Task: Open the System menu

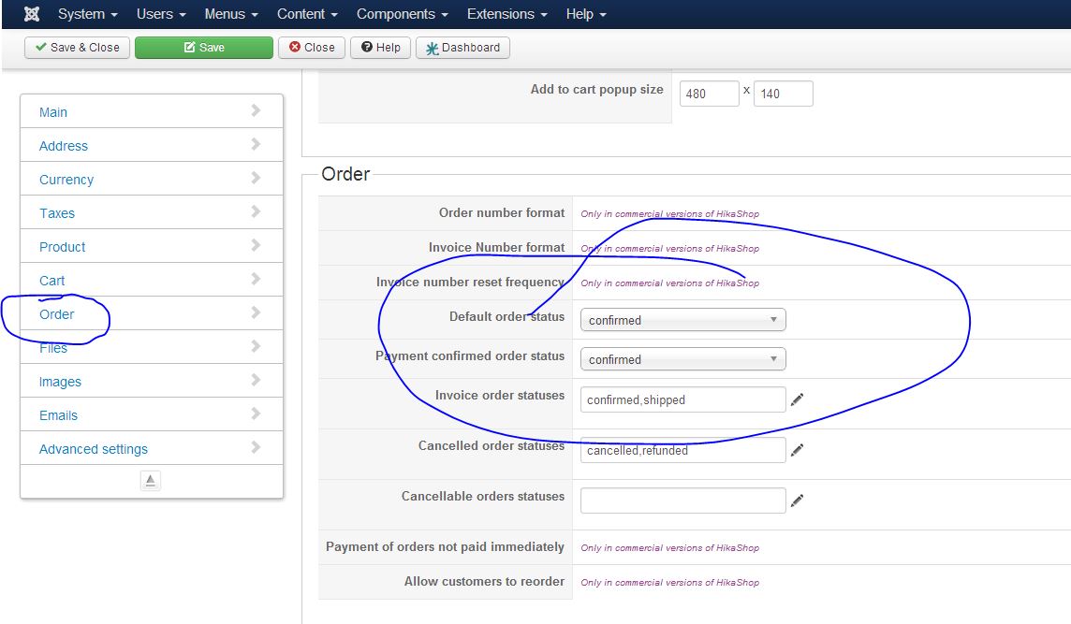Action: coord(87,14)
